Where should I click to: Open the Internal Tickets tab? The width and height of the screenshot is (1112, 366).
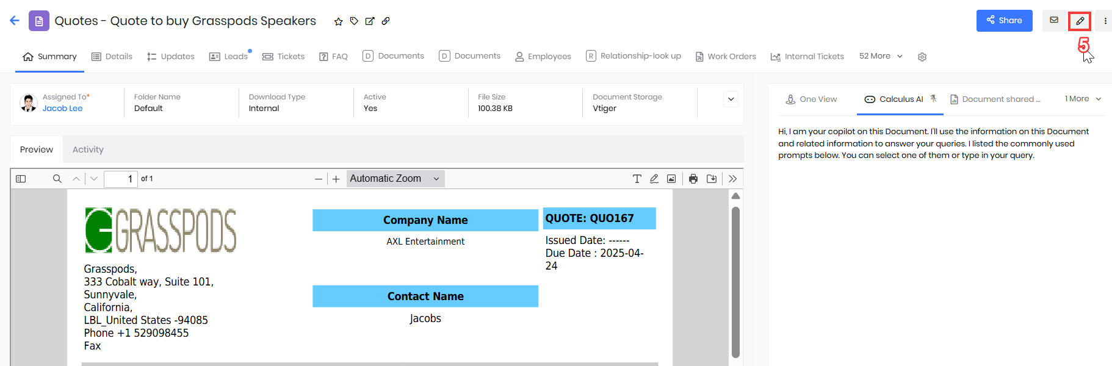[807, 57]
